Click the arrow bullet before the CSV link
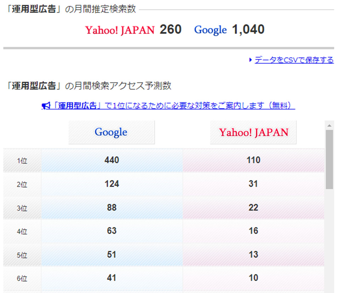338x293 pixels. 250,60
